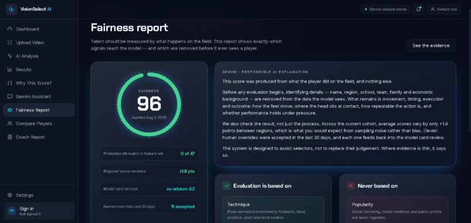Image resolution: width=471 pixels, height=223 pixels.
Task: Open the Coach Report page
Action: pos(39,137)
